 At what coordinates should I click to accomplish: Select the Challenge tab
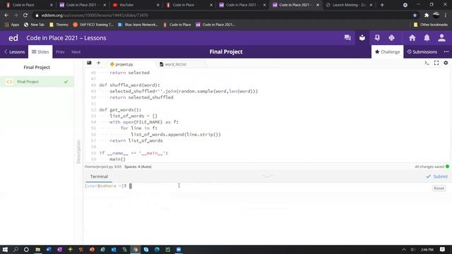[x=388, y=52]
